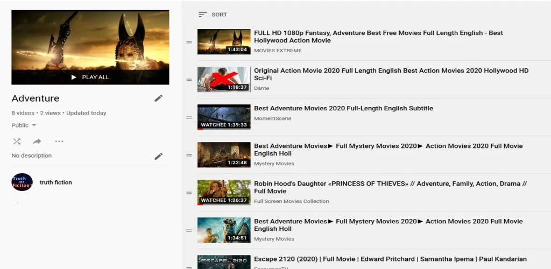
Task: Click the Escape 2120 video title
Action: pos(390,259)
